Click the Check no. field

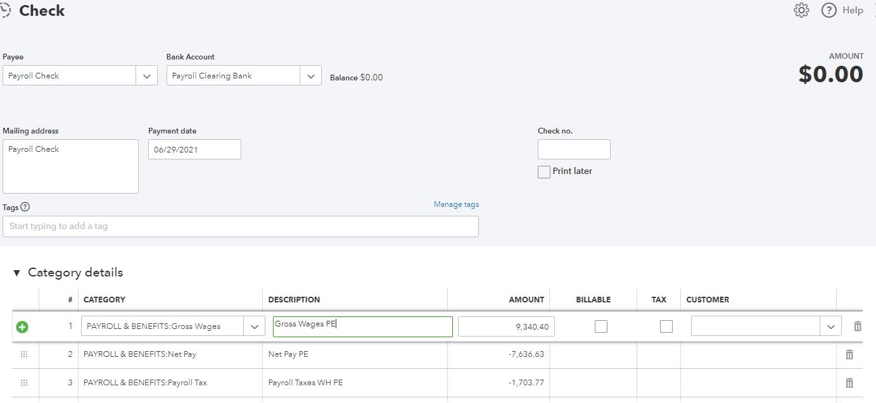(x=574, y=149)
